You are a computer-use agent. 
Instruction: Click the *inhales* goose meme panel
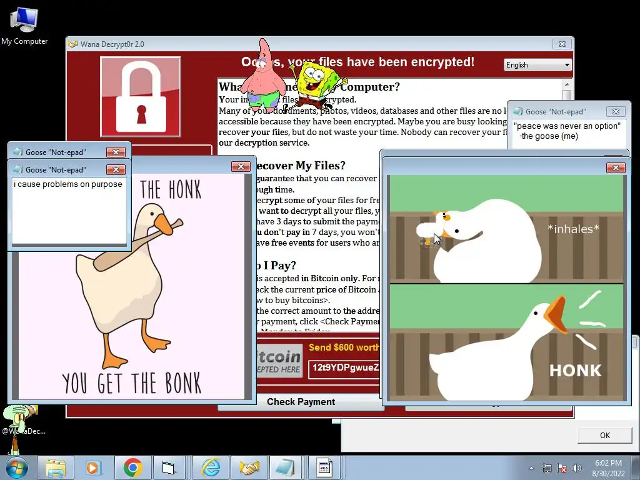(506, 229)
